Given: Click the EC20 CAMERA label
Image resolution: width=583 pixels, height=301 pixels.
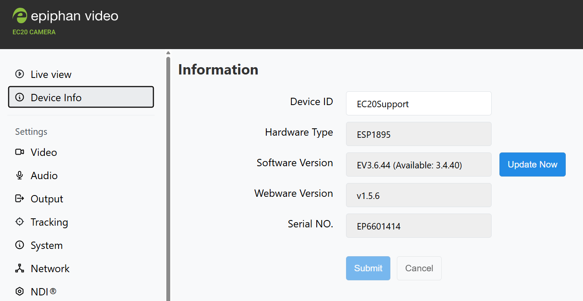Looking at the screenshot, I should coord(34,32).
